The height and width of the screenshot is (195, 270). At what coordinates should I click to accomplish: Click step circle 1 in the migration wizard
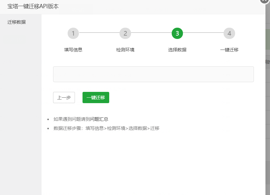(x=73, y=33)
